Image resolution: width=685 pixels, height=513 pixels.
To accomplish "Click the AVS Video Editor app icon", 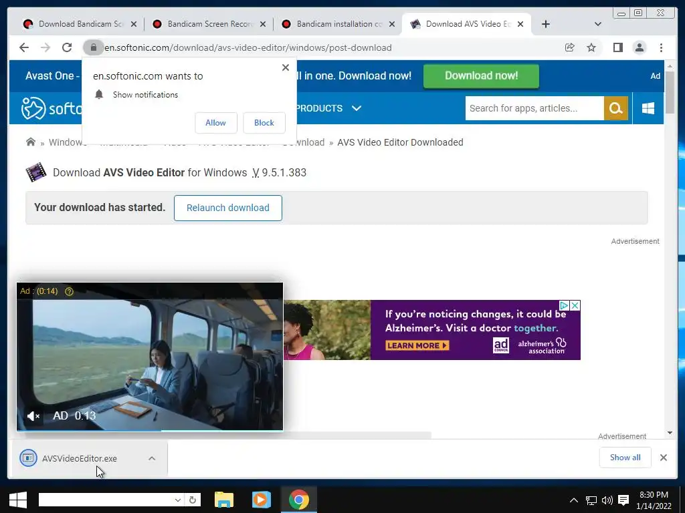I will coord(36,172).
